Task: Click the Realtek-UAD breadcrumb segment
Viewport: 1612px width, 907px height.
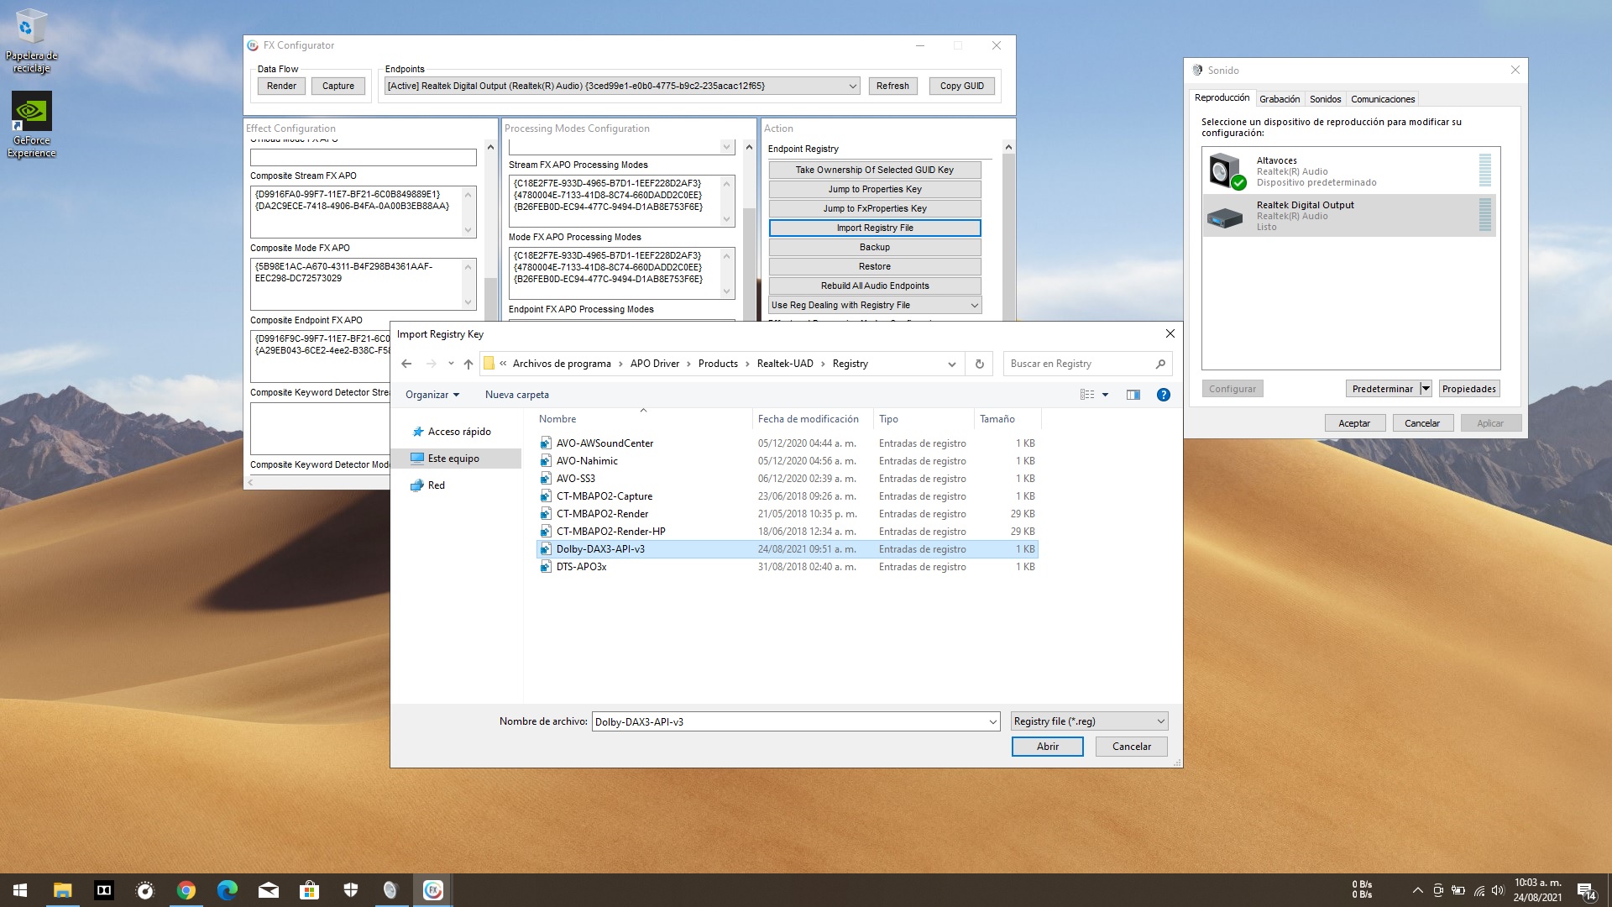Action: (x=785, y=364)
